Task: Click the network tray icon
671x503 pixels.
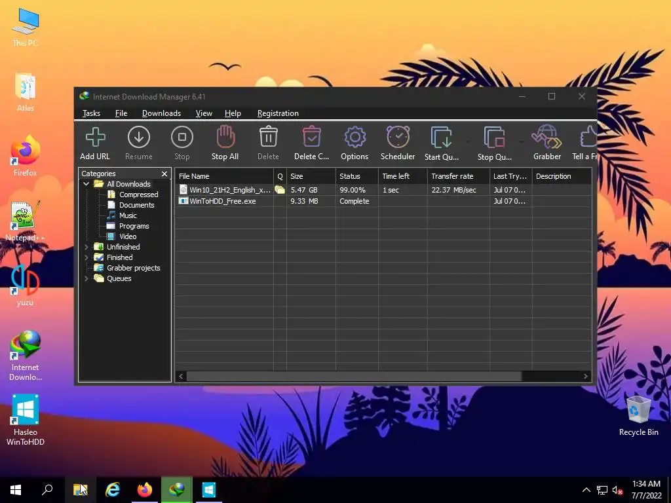Action: [602, 490]
